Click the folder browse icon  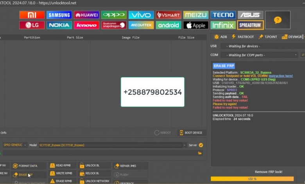point(200,153)
